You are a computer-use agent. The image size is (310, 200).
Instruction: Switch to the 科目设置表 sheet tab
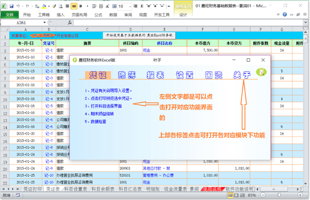click(x=75, y=189)
